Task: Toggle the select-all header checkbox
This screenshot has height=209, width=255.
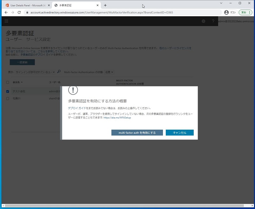Action: 8,82
